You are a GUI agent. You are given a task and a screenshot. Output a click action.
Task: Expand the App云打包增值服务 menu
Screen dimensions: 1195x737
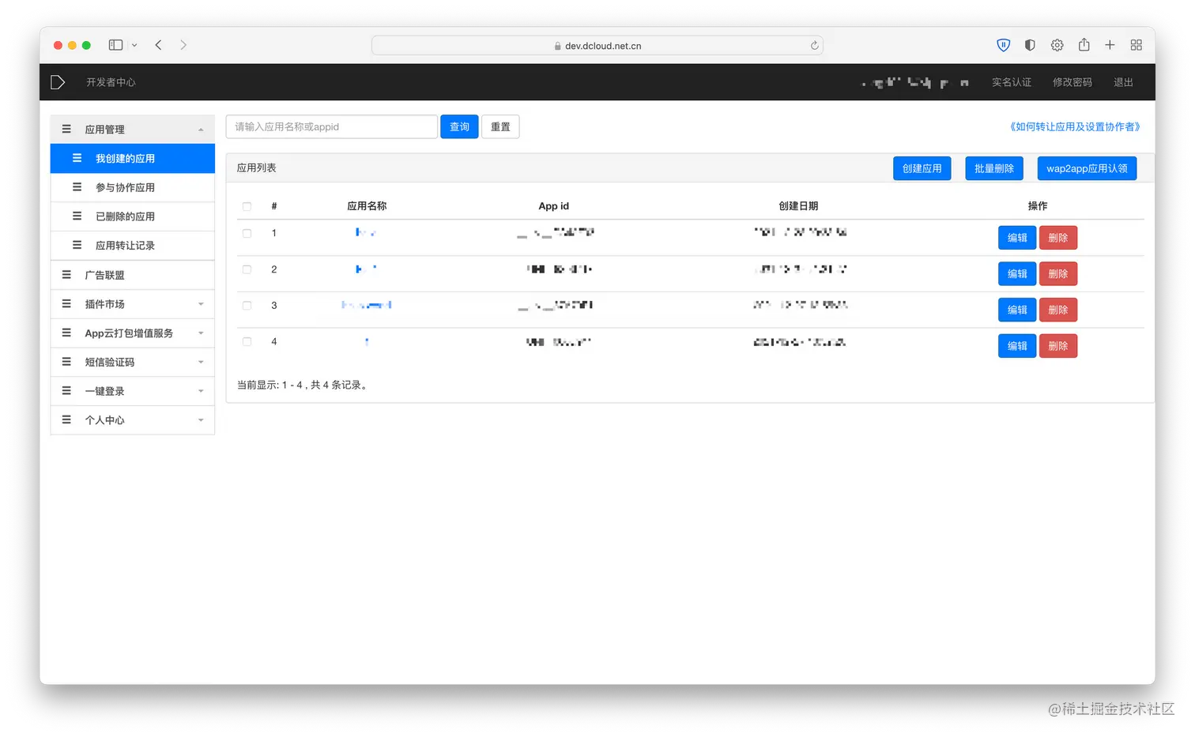(201, 333)
